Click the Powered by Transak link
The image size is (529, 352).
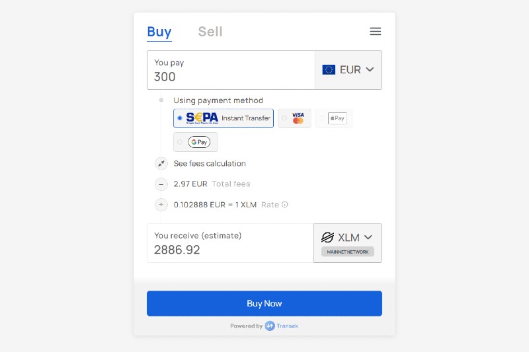264,326
